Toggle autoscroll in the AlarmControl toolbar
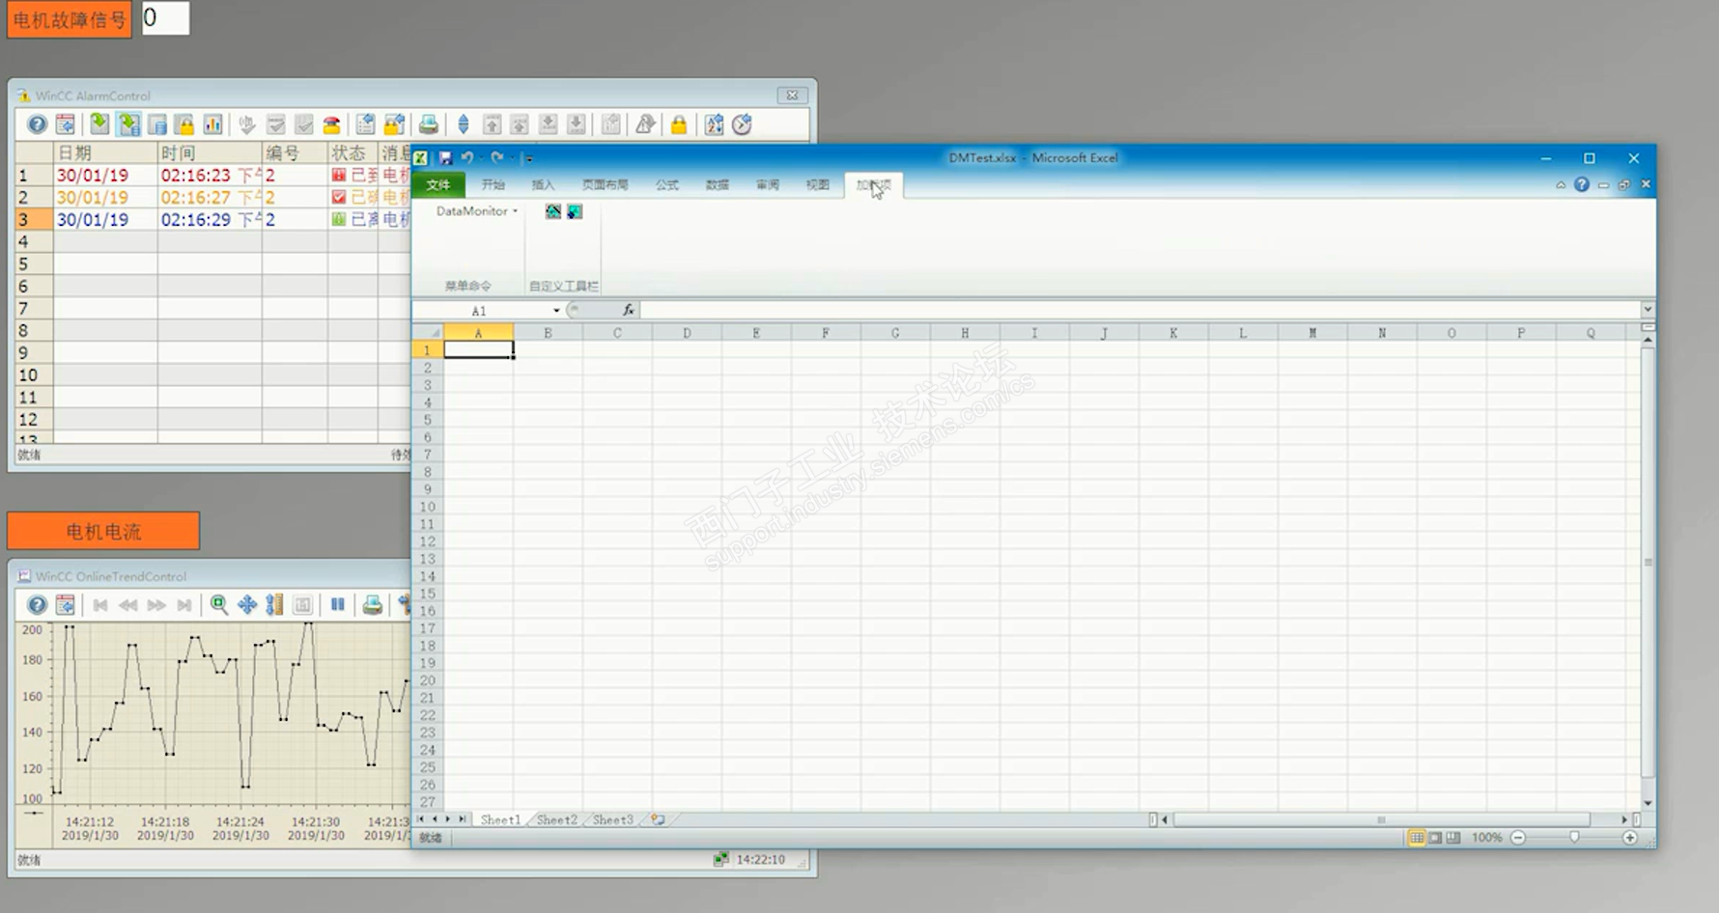Viewport: 1719px width, 913px height. (464, 124)
